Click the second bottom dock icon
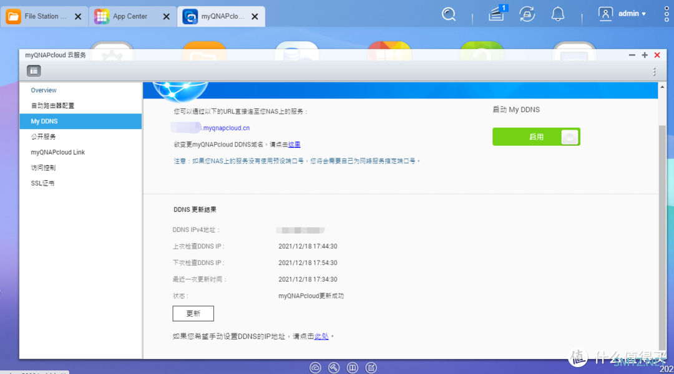674x374 pixels. [x=333, y=368]
